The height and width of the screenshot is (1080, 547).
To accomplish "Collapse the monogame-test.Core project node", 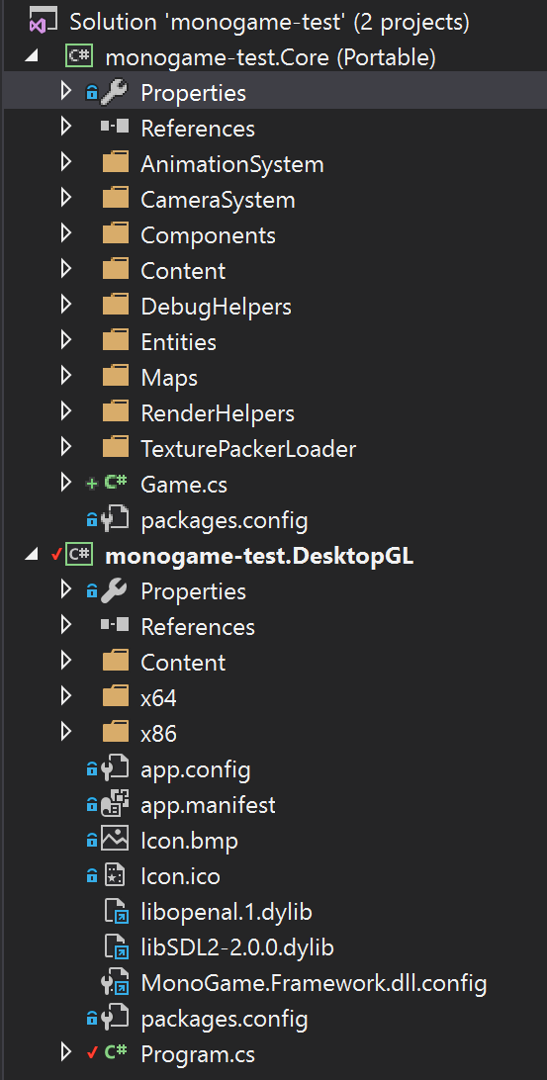I will click(31, 57).
